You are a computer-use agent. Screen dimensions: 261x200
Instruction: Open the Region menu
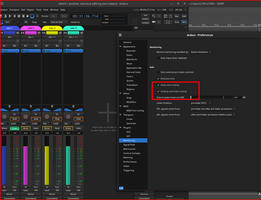click(31, 10)
